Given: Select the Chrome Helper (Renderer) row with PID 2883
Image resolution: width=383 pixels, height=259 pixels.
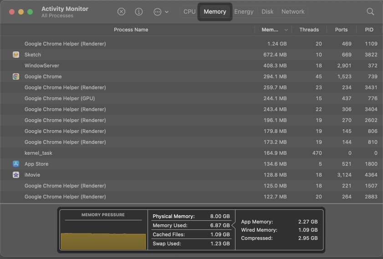Looking at the screenshot, I should (x=191, y=197).
